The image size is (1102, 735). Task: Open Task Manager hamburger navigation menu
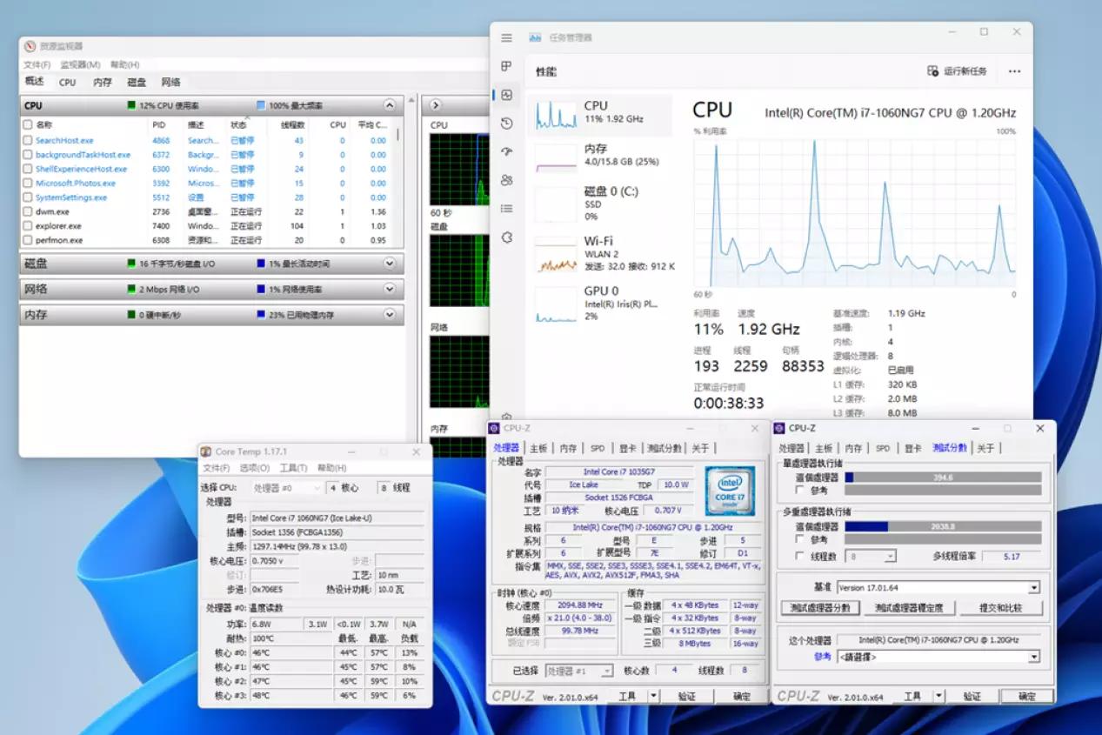506,38
